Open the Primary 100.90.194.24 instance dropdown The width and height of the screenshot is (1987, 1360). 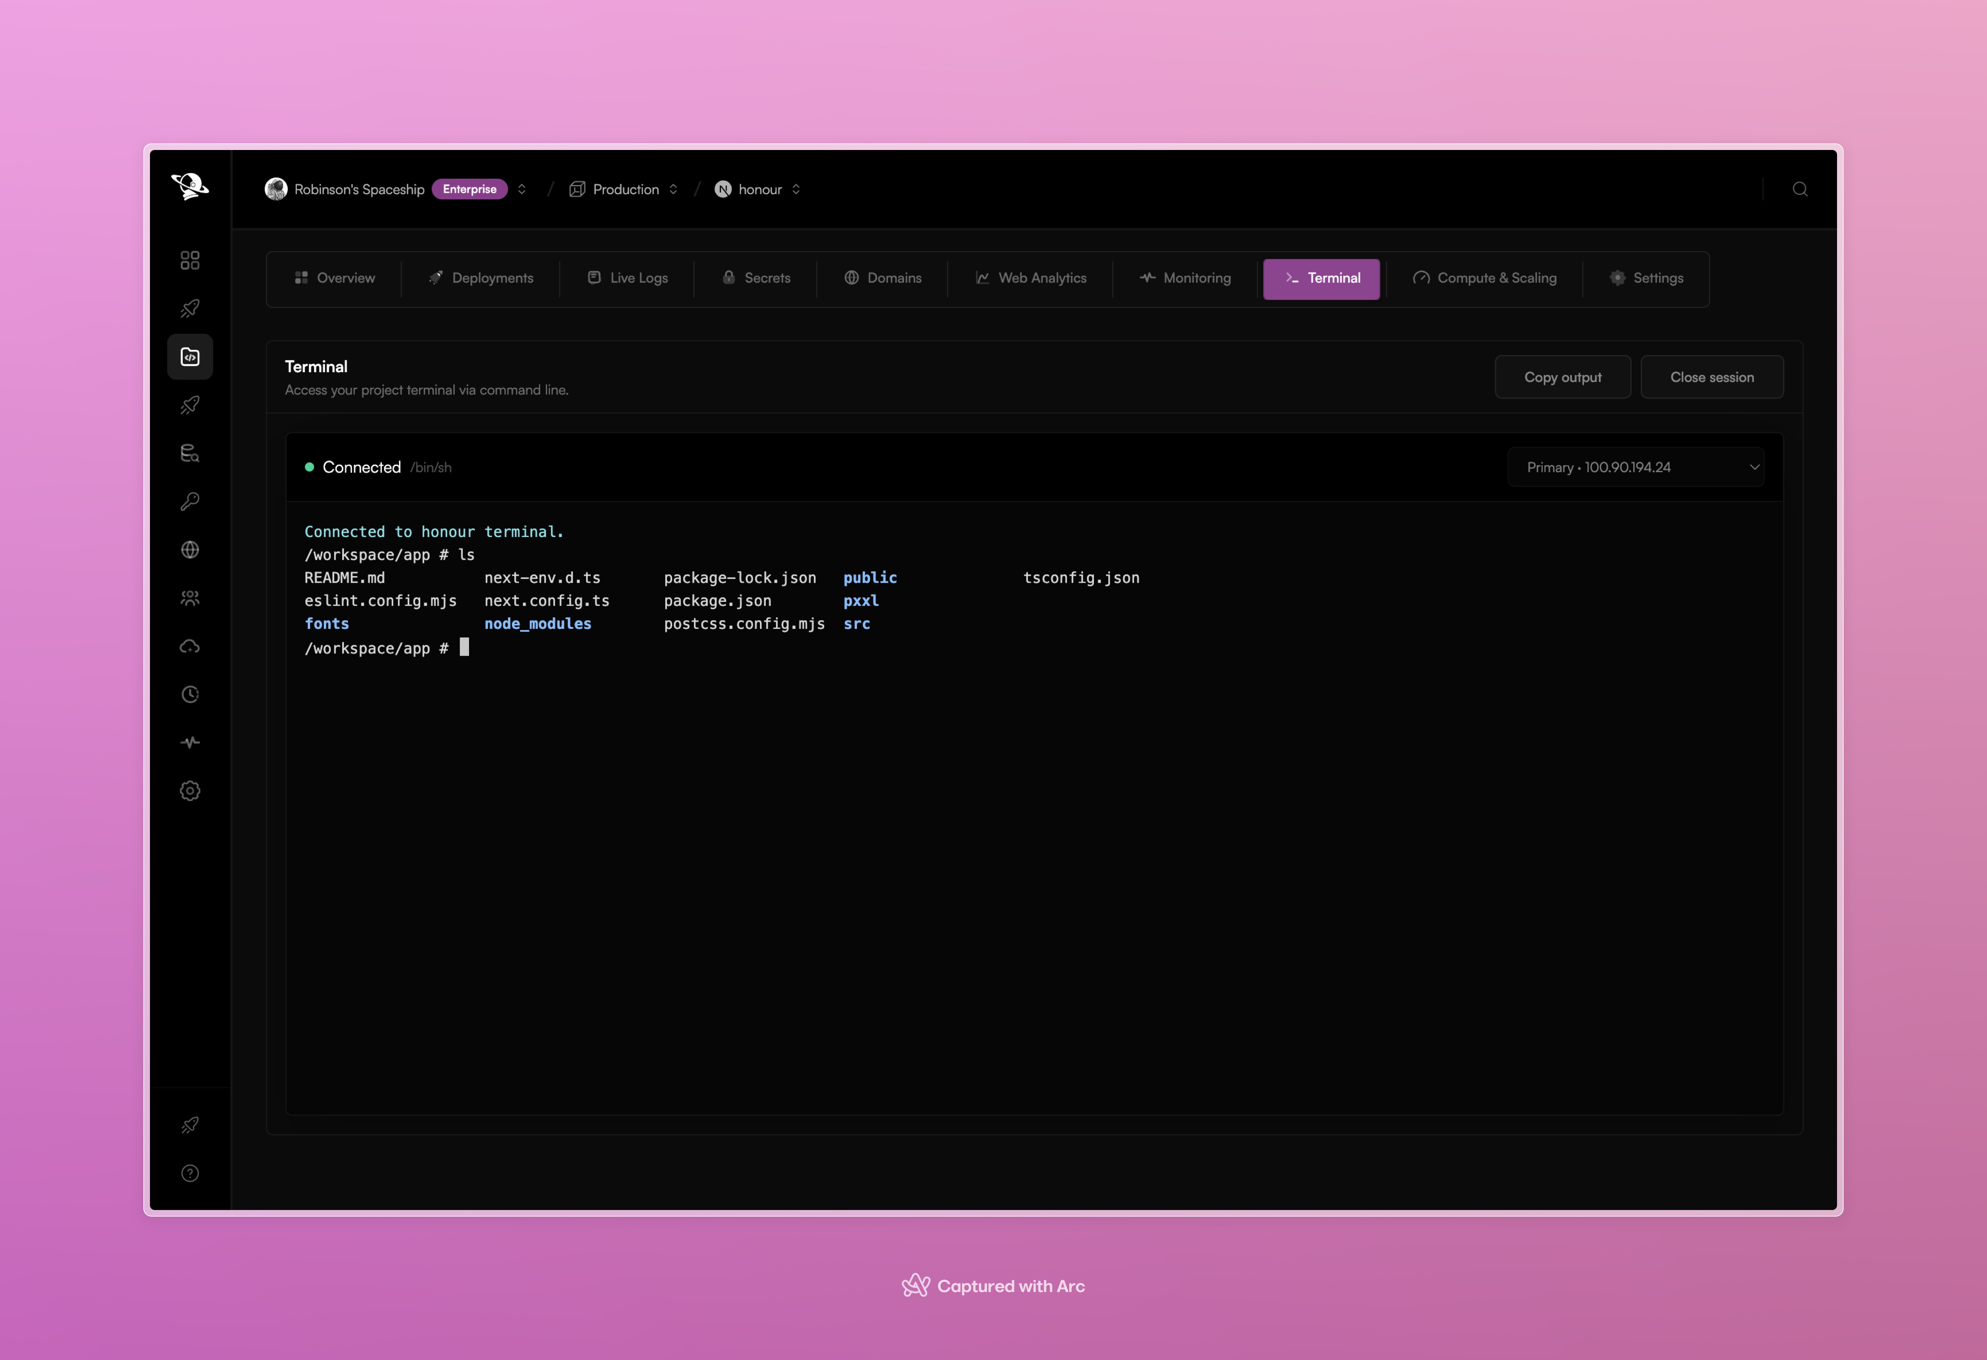tap(1635, 467)
